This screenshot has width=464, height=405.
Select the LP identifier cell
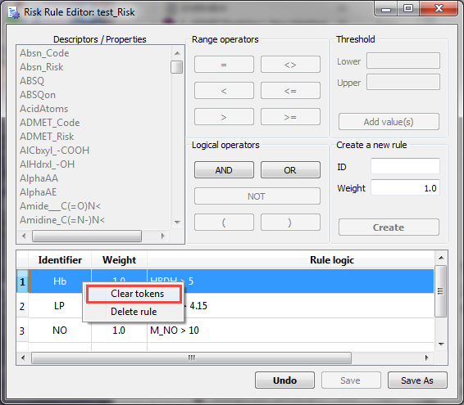pos(60,306)
